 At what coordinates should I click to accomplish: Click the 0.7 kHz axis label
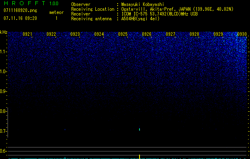pos(3,131)
